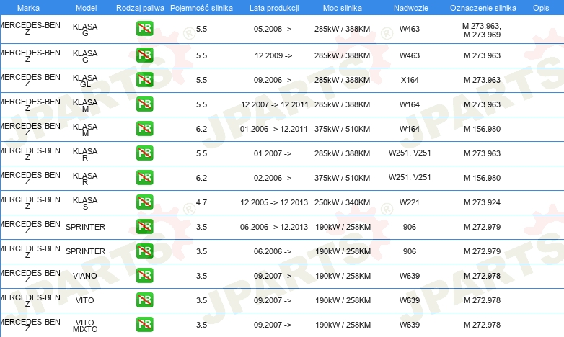Image resolution: width=564 pixels, height=337 pixels.
Task: Click the Marka column header
Action: point(28,8)
